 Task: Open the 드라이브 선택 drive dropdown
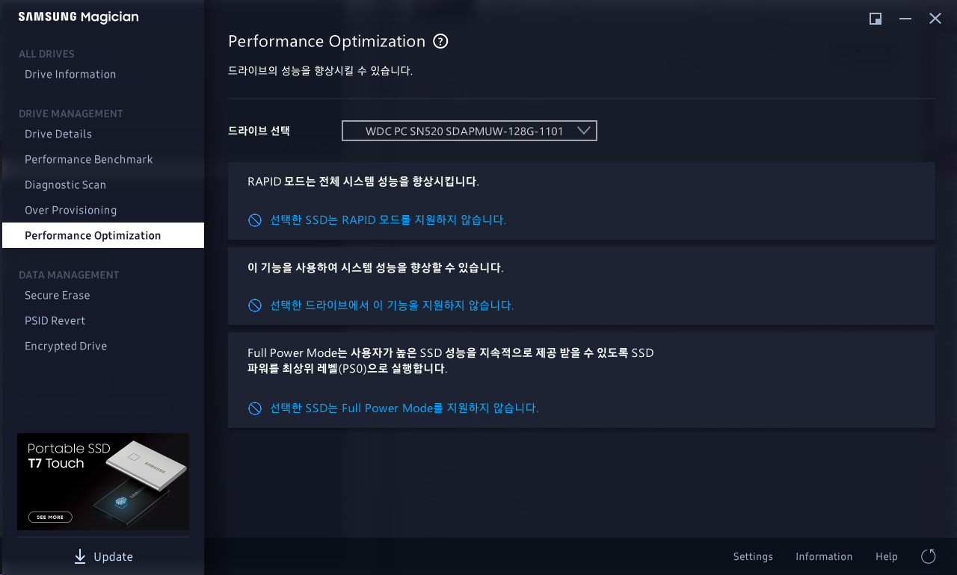pyautogui.click(x=470, y=131)
